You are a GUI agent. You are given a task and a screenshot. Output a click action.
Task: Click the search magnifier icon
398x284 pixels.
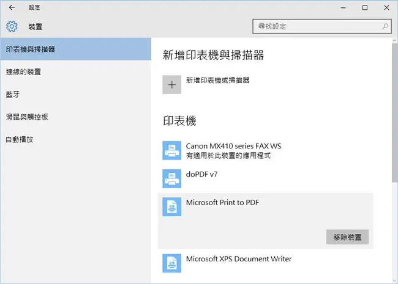click(385, 26)
